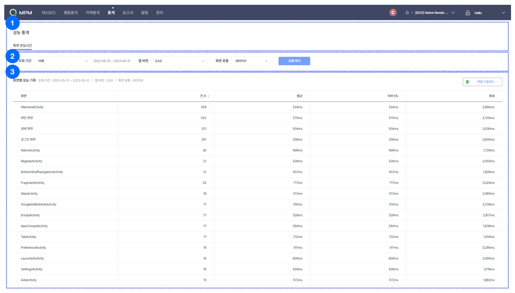
Task: Open the 조회 기간 dropdown showing 어제
Action: pos(62,61)
